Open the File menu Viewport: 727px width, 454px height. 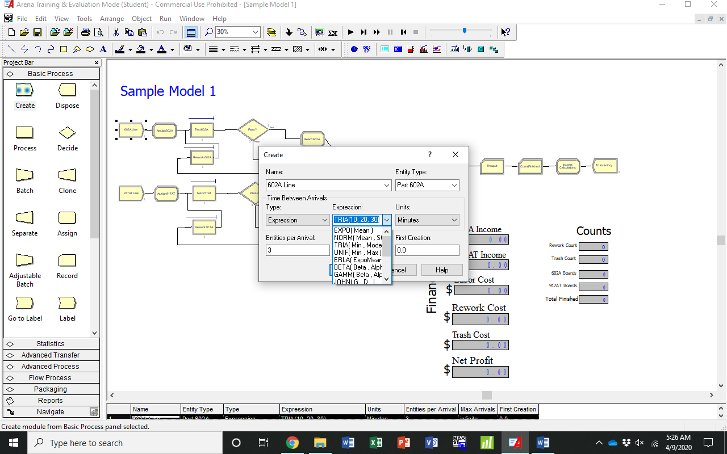[22, 19]
